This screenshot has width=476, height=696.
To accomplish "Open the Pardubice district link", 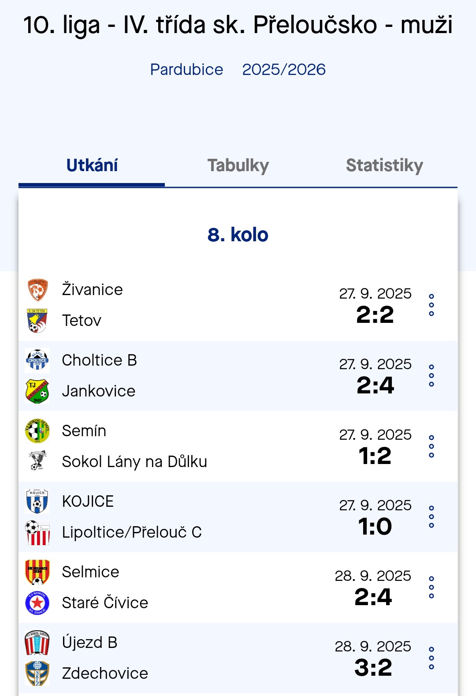I will point(186,70).
